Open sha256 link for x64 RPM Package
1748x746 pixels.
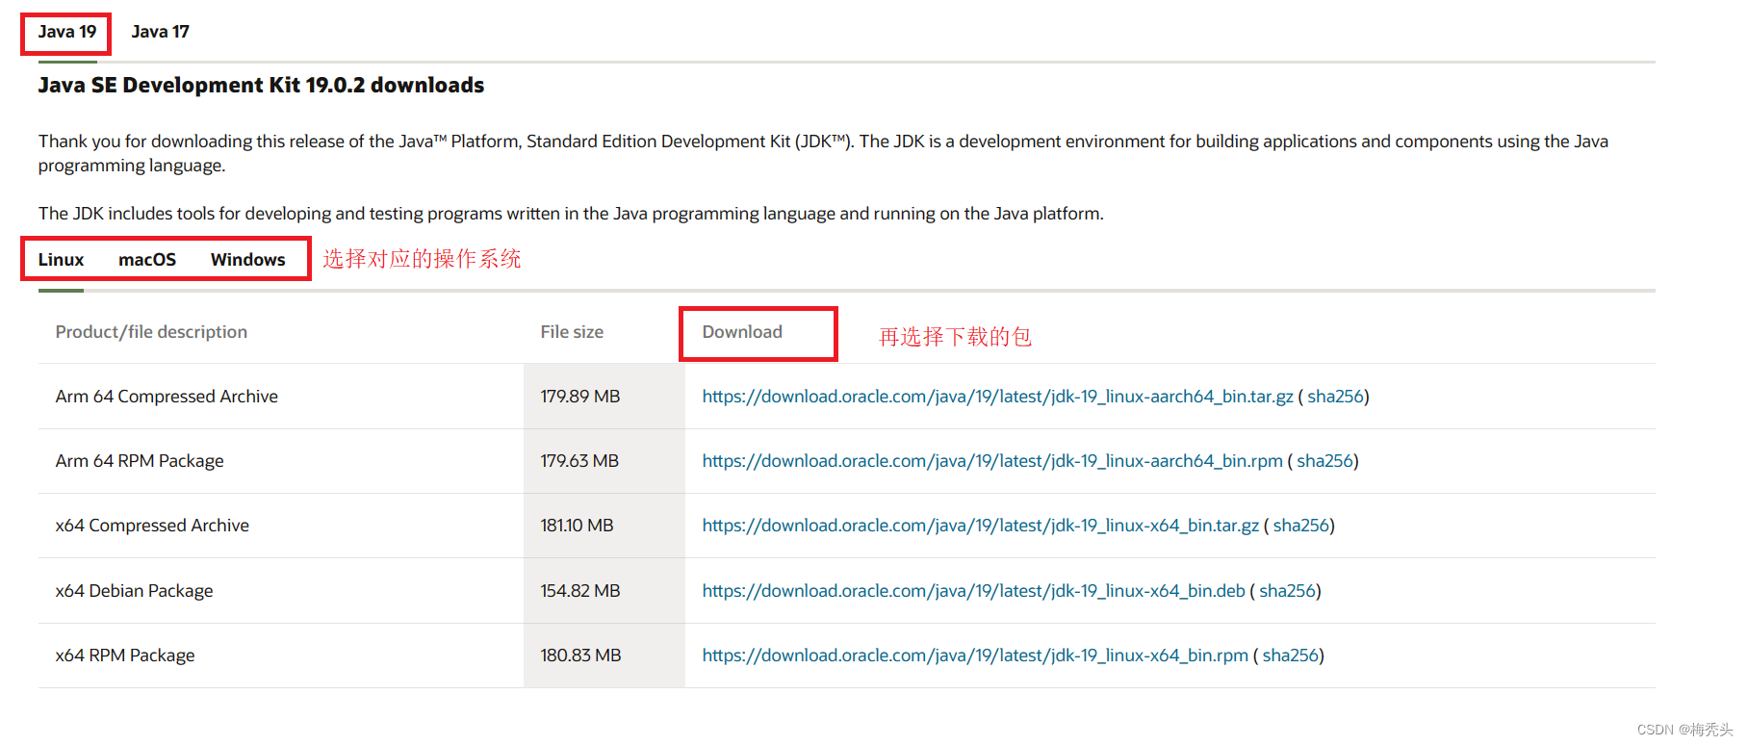point(1291,656)
